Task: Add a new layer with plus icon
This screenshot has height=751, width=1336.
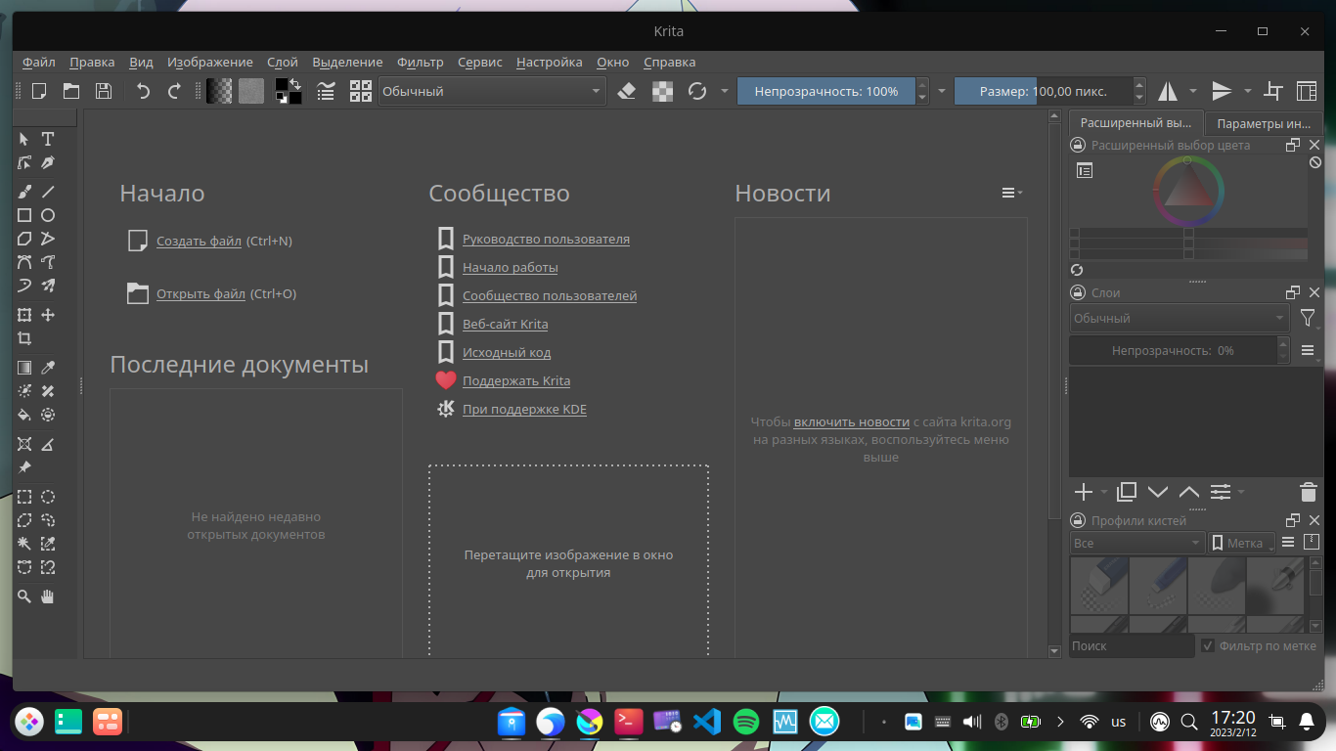Action: click(1083, 492)
